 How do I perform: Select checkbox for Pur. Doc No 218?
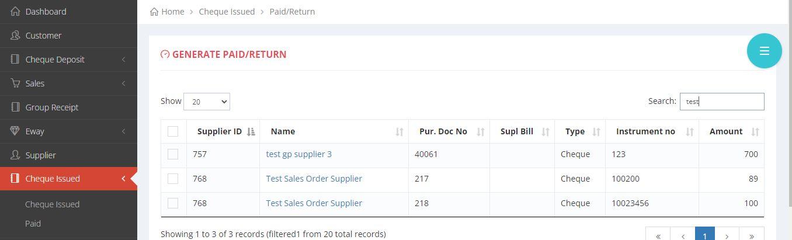tap(173, 203)
